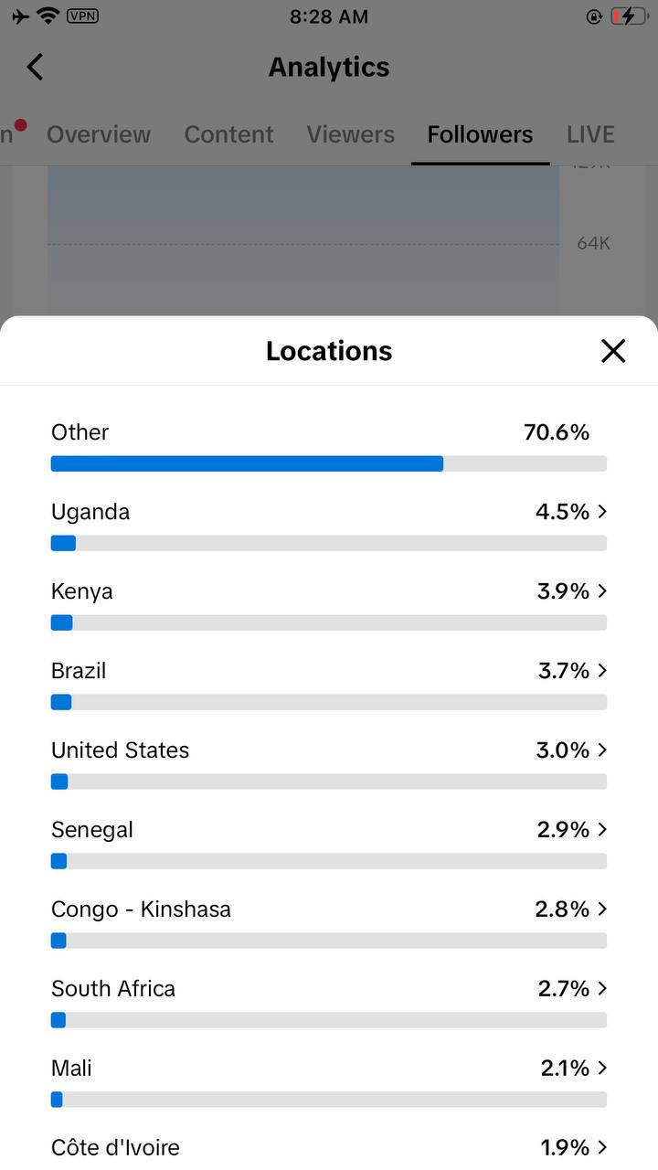
Task: Close the Locations panel
Action: [x=613, y=351]
